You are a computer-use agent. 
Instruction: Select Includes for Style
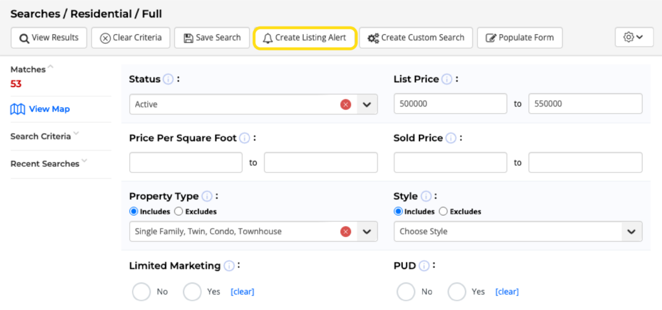click(398, 211)
